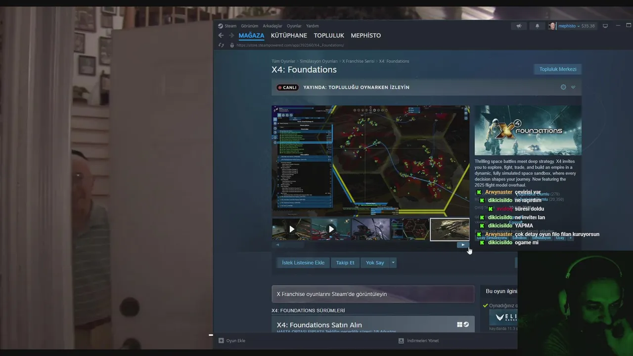Click İndirmeleri Yönet download icon

point(401,341)
